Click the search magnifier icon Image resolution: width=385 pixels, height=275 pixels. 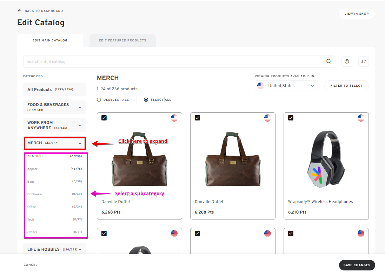[328, 61]
